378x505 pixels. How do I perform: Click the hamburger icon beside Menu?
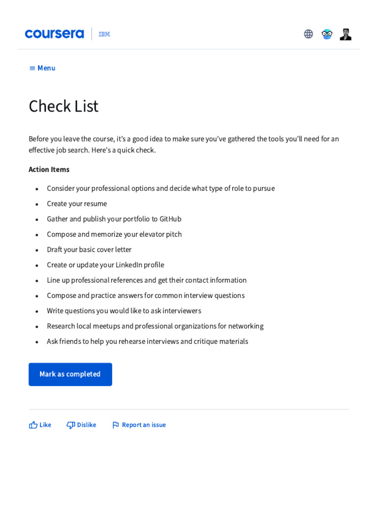(x=32, y=68)
